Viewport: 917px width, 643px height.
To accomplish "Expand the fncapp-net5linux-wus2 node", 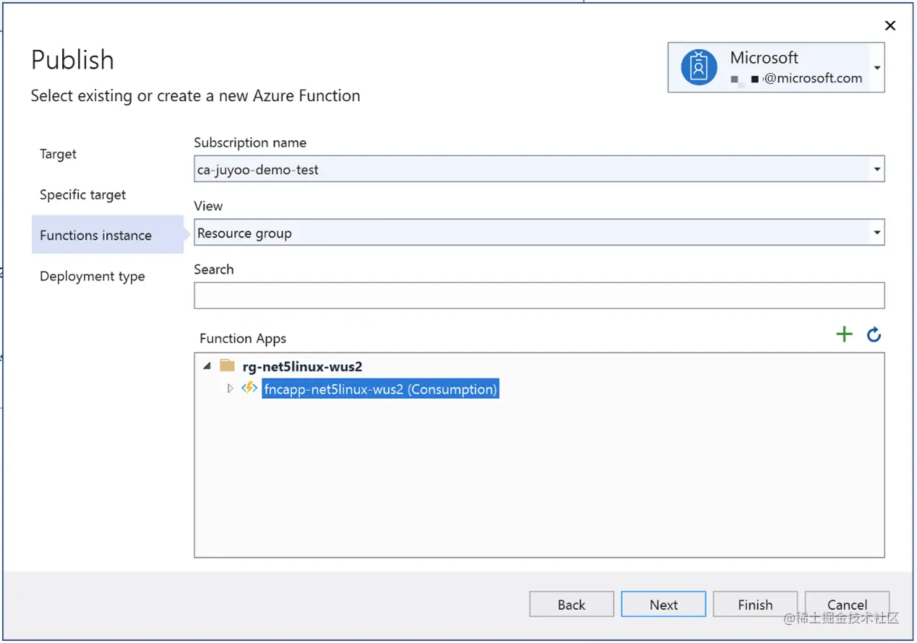I will [x=230, y=389].
